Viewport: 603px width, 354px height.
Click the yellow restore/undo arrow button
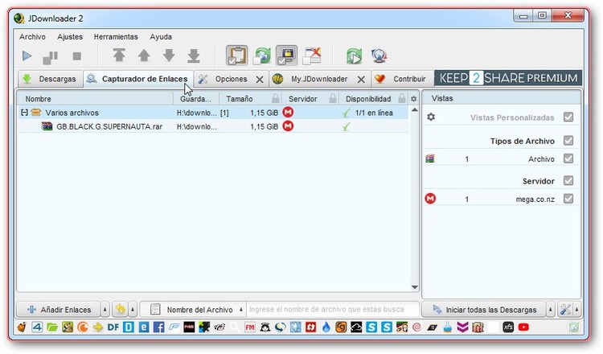(121, 309)
